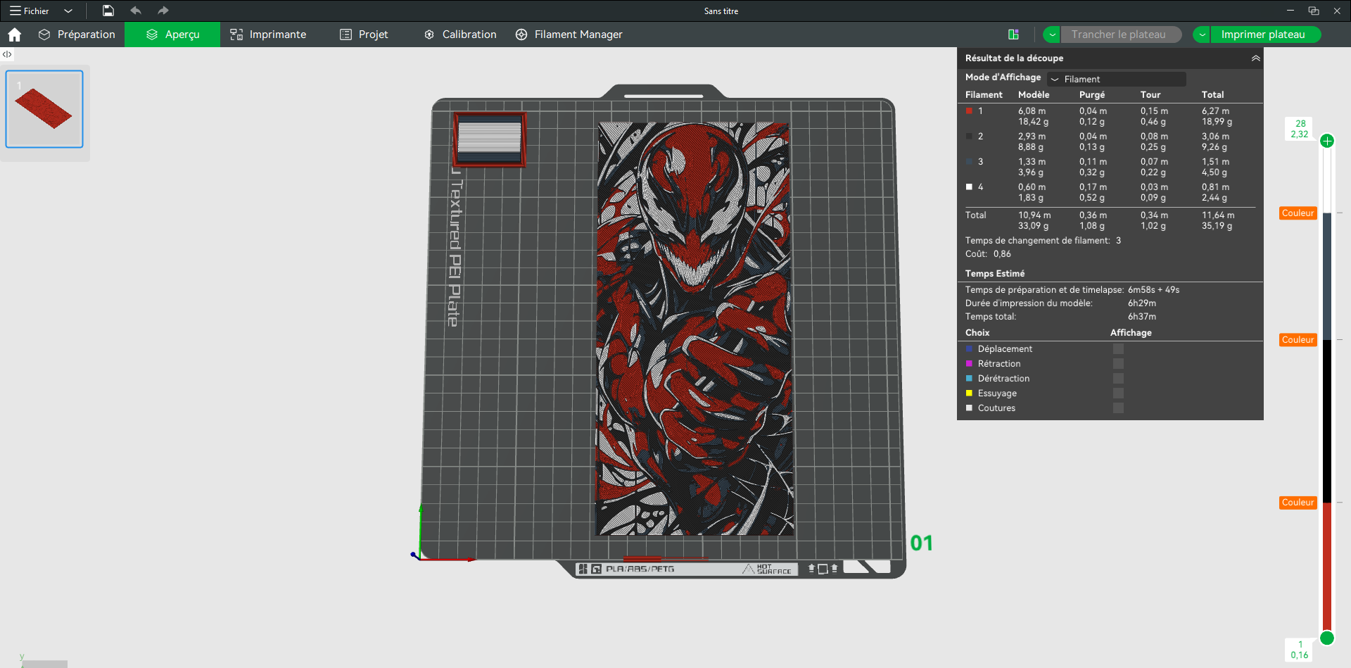Screen dimensions: 1351x668
Task: Toggle the Rétraction display checkbox
Action: 1118,364
